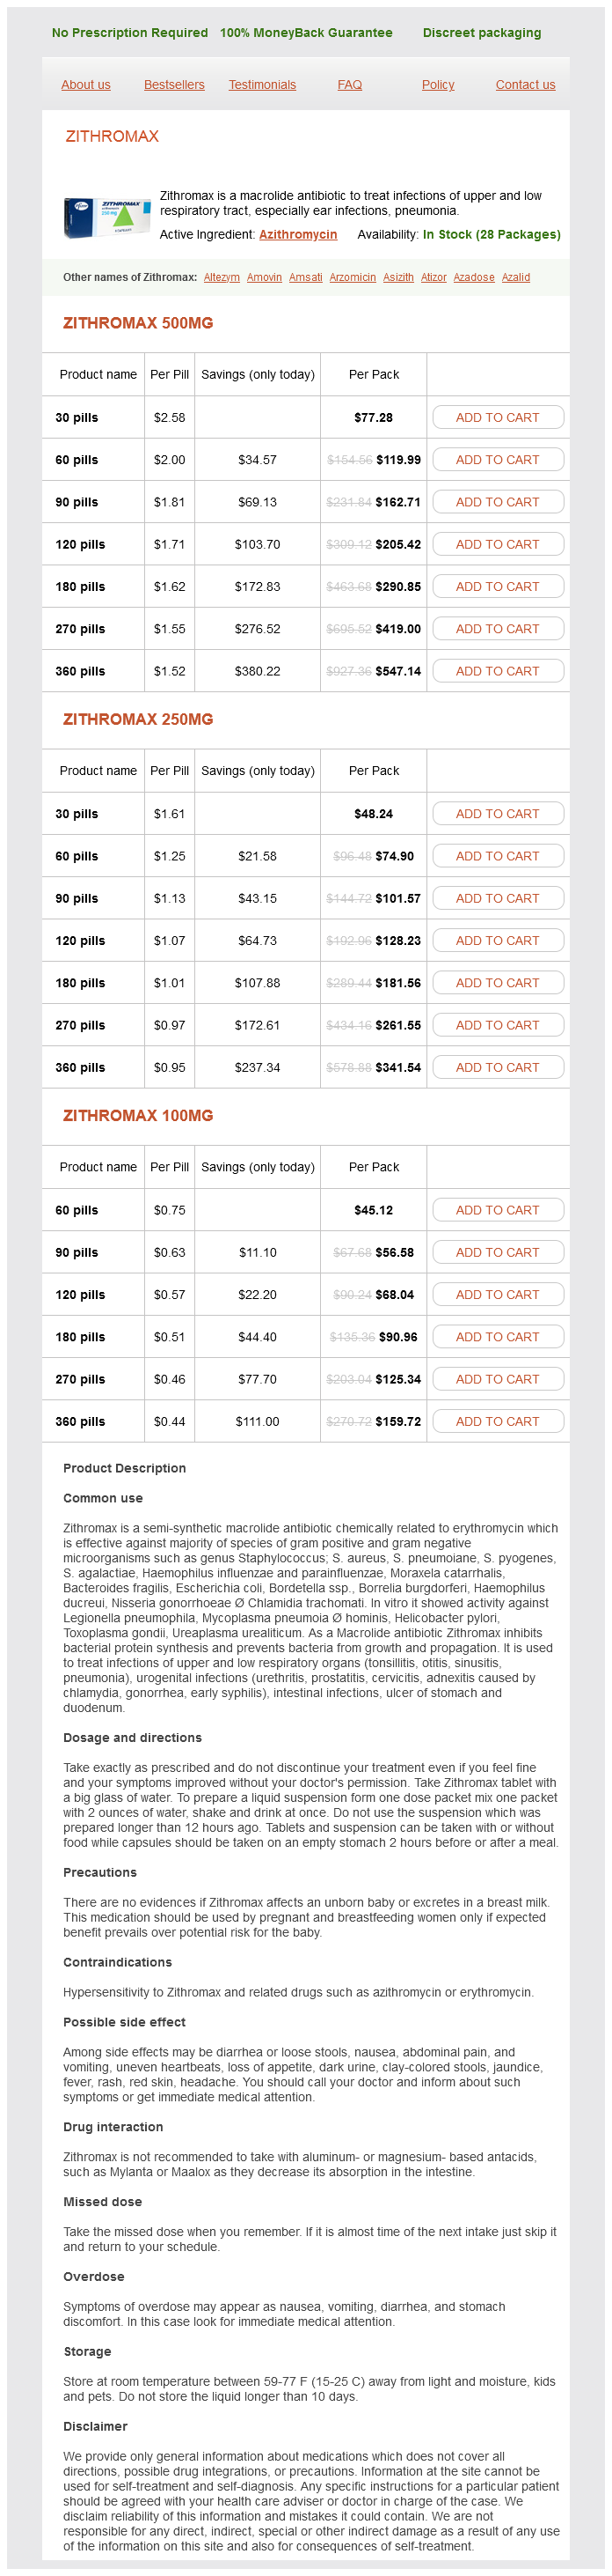Add 60 pills of Zithromax 100mg to cart
Screen dimensions: 612x2576
(497, 1211)
